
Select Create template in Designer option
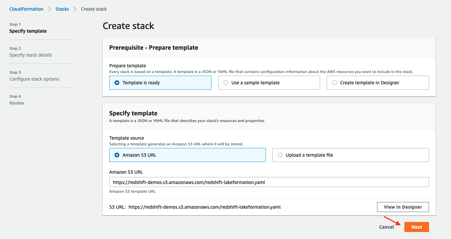[x=334, y=83]
